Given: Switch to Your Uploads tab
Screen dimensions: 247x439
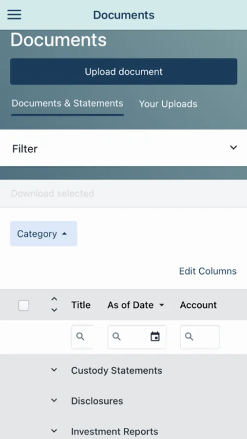Looking at the screenshot, I should [x=168, y=104].
